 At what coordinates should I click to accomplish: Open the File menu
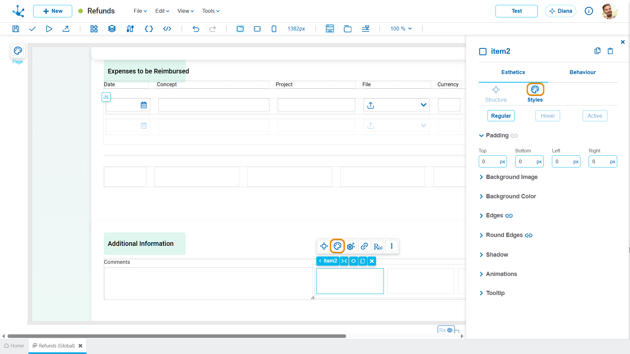coord(140,11)
